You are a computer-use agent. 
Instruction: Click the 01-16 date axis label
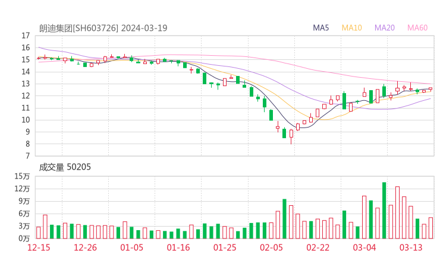pos(178,247)
